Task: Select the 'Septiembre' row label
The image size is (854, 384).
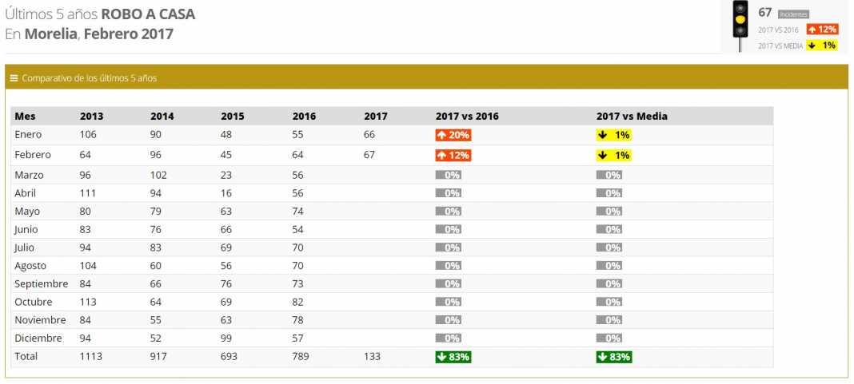Action: point(42,284)
